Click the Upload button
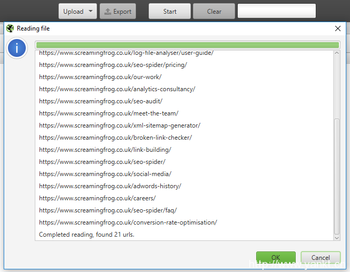The width and height of the screenshot is (350, 272). (x=73, y=12)
